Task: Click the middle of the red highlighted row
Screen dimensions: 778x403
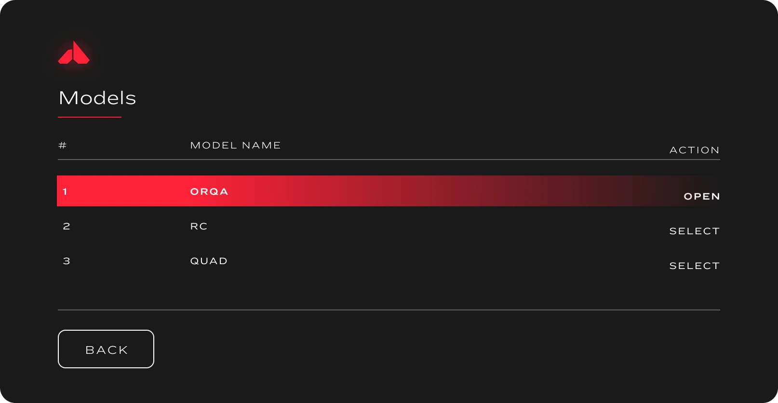Action: (x=389, y=191)
